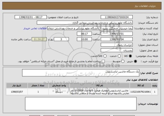This screenshot has width=164, height=116.
Task: Click the شرح کلی نیاز description box
Action: [x=81, y=73]
